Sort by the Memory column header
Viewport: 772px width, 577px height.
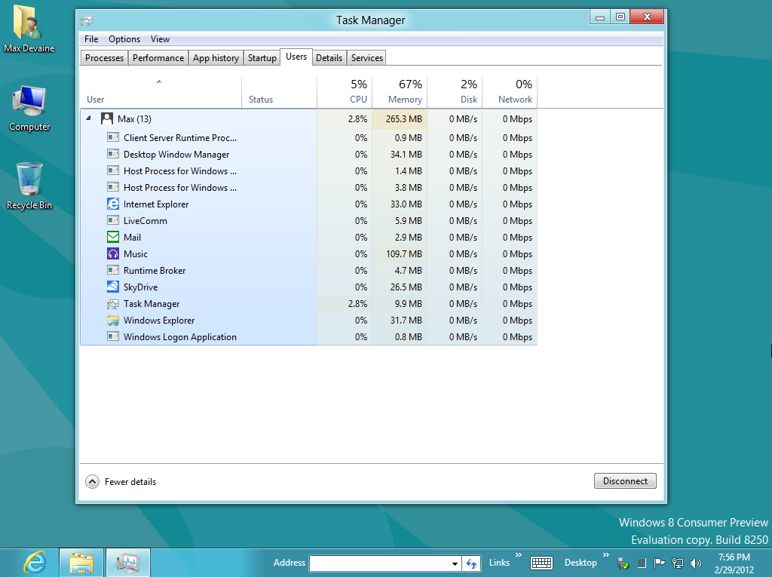click(x=400, y=92)
